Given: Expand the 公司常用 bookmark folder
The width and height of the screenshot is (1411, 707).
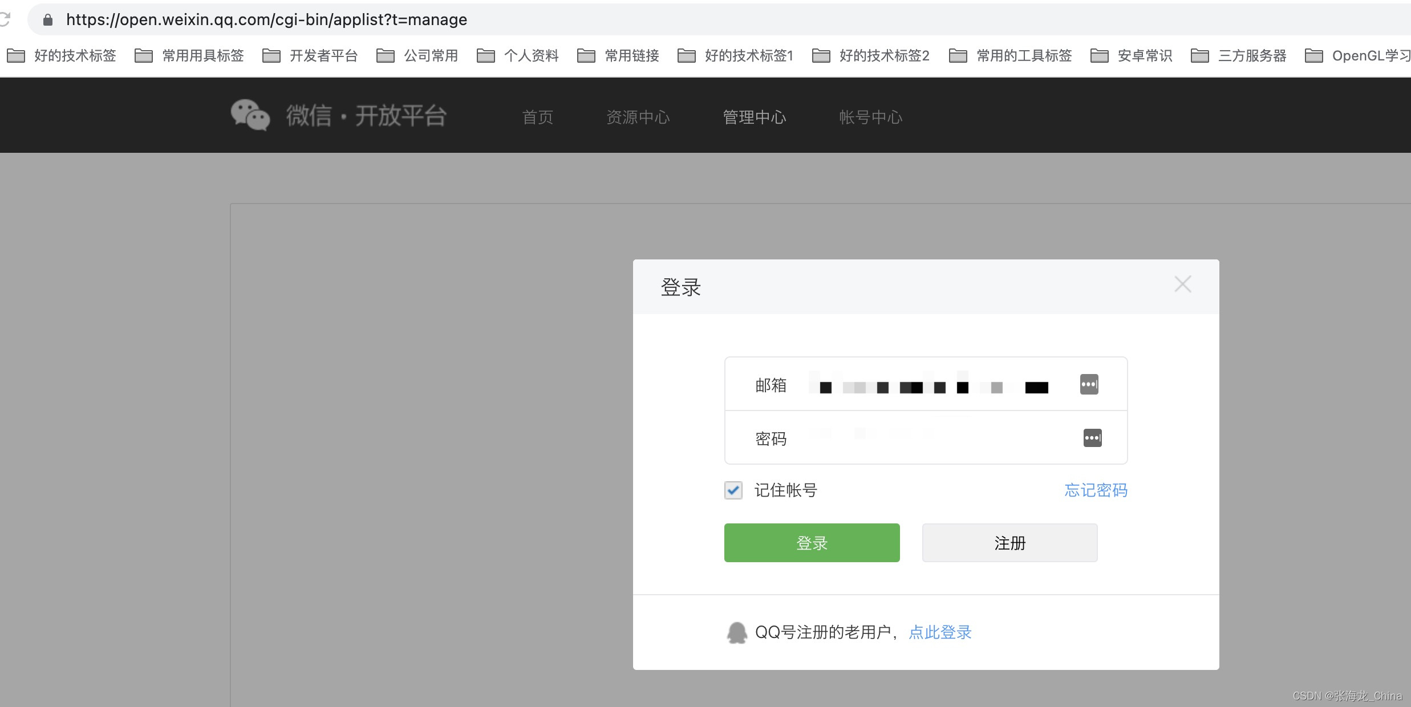Looking at the screenshot, I should [x=417, y=56].
